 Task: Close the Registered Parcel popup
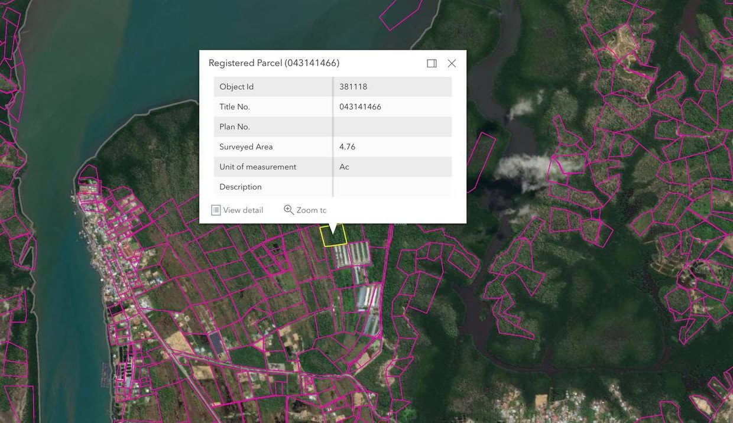(452, 63)
